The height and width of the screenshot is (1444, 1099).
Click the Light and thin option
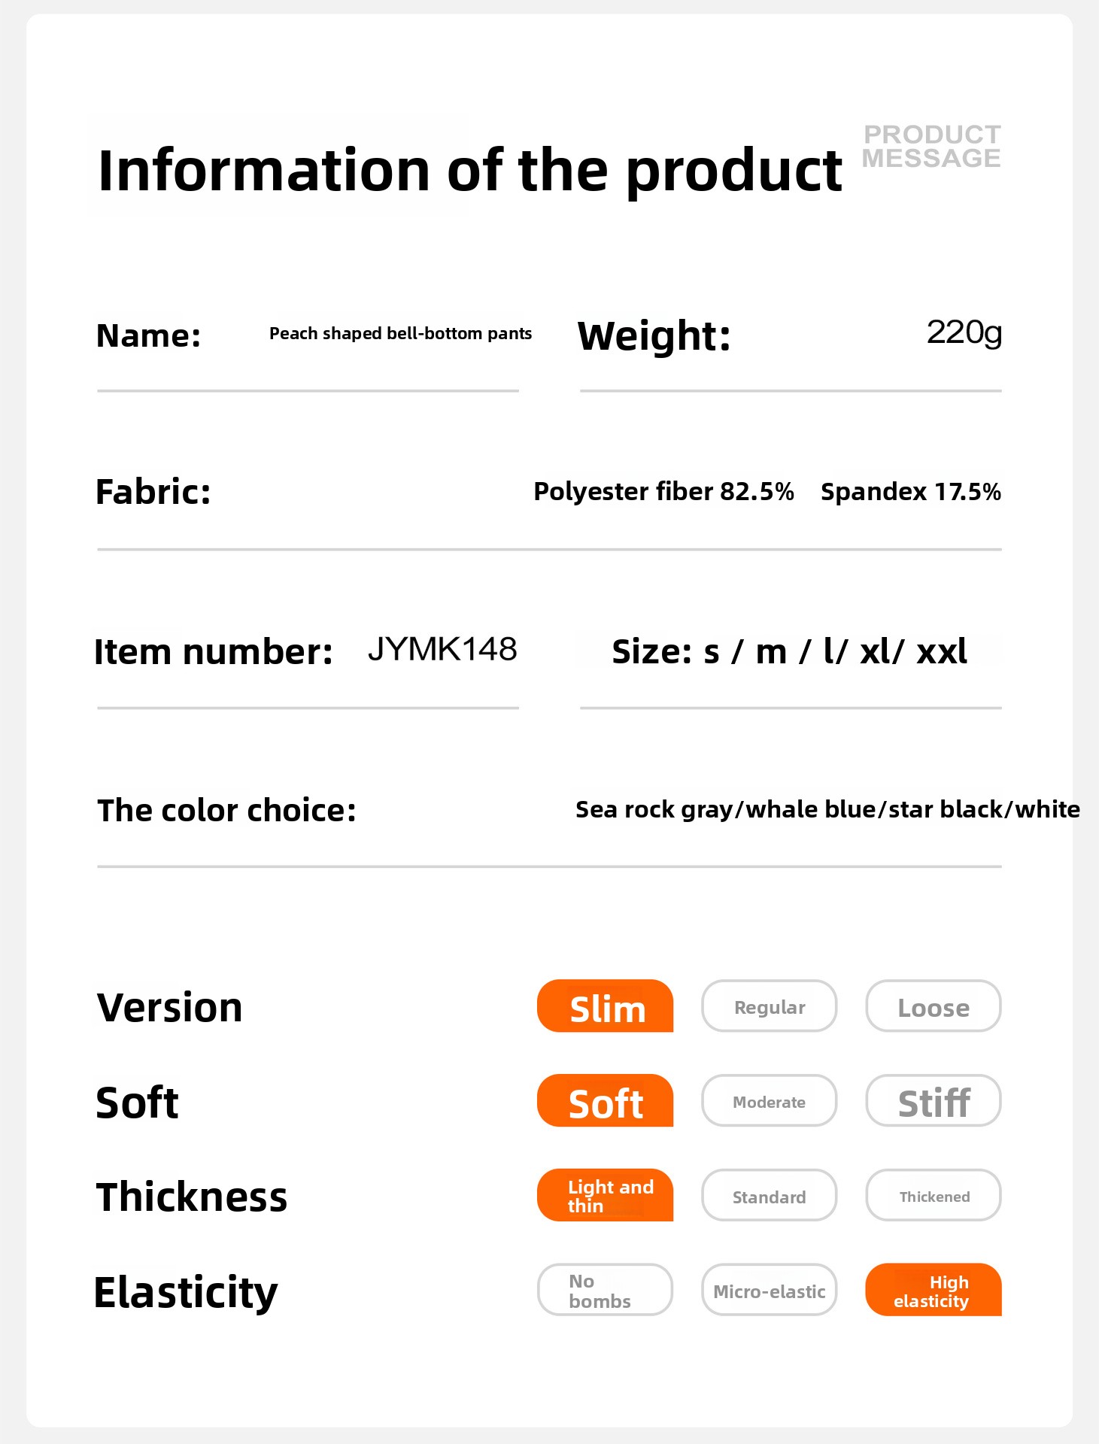(605, 1195)
